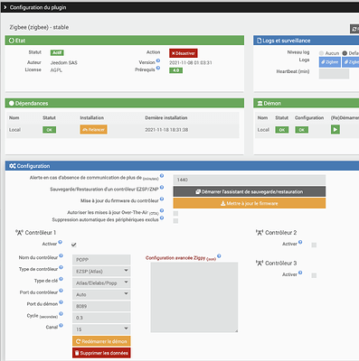Click the Démon Statut OK badge
This screenshot has width=359, height=361.
[x=282, y=130]
